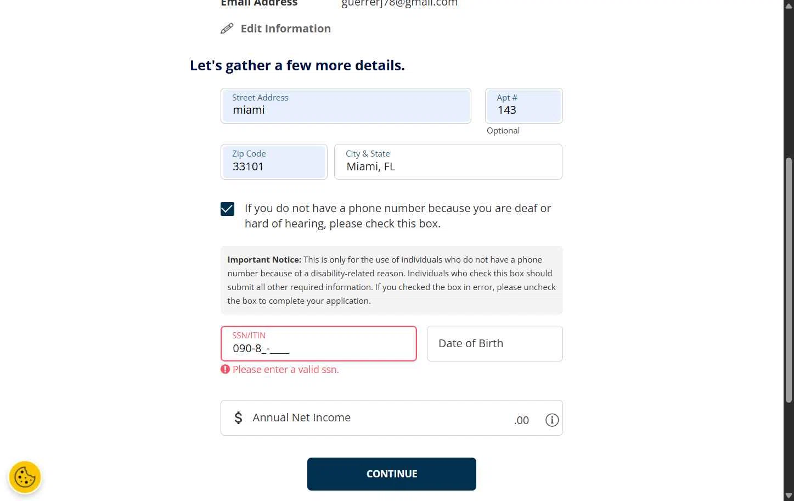Select the Apt # field showing 143

pos(524,105)
